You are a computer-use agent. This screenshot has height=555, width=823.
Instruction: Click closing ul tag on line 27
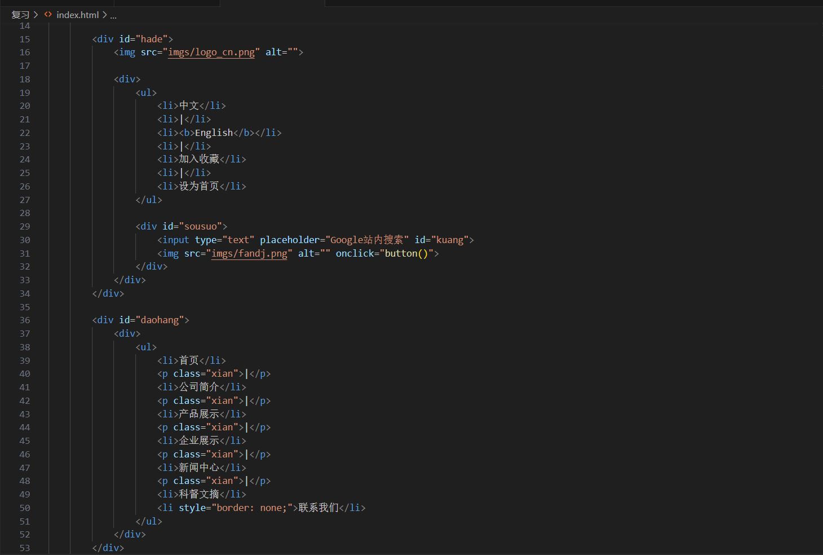[x=149, y=200]
